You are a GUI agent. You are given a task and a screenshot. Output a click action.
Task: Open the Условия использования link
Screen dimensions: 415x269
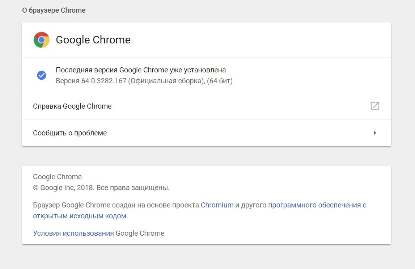coord(73,233)
